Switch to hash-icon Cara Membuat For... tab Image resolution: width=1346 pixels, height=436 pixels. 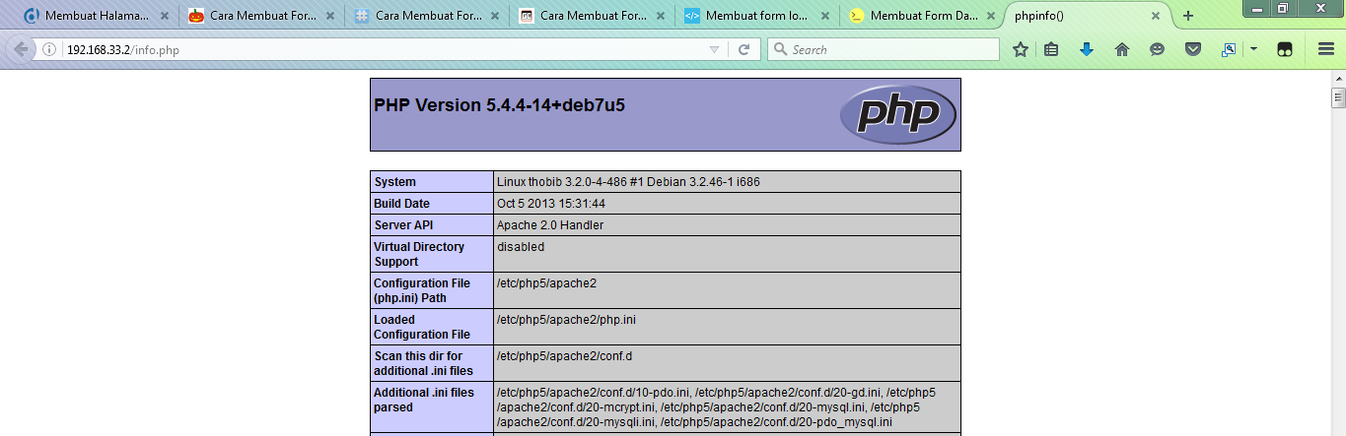tap(426, 16)
